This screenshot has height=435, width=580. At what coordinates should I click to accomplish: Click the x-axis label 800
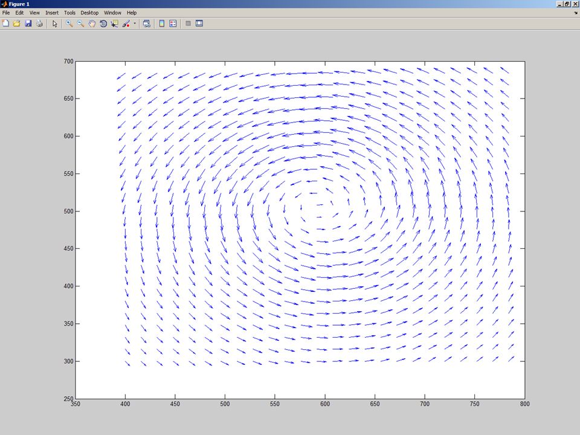524,404
